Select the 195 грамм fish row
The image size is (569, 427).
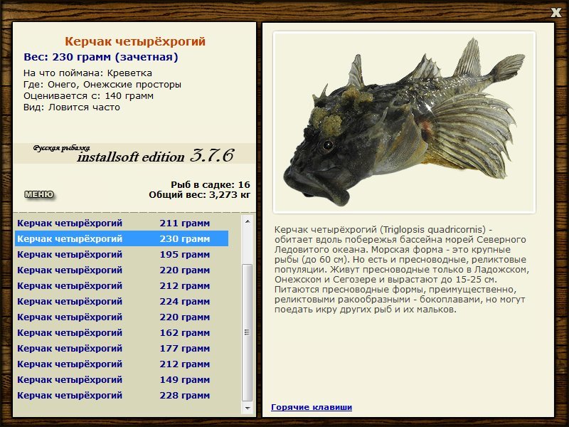tap(122, 254)
